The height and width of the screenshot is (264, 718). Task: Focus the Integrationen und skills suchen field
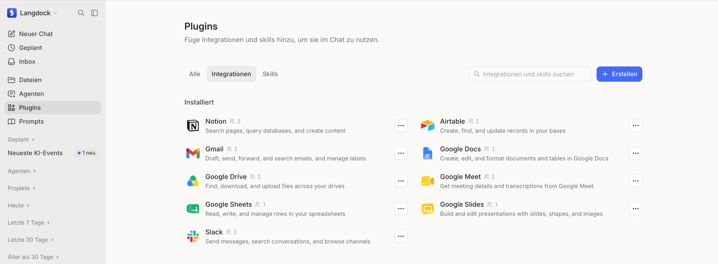point(530,74)
